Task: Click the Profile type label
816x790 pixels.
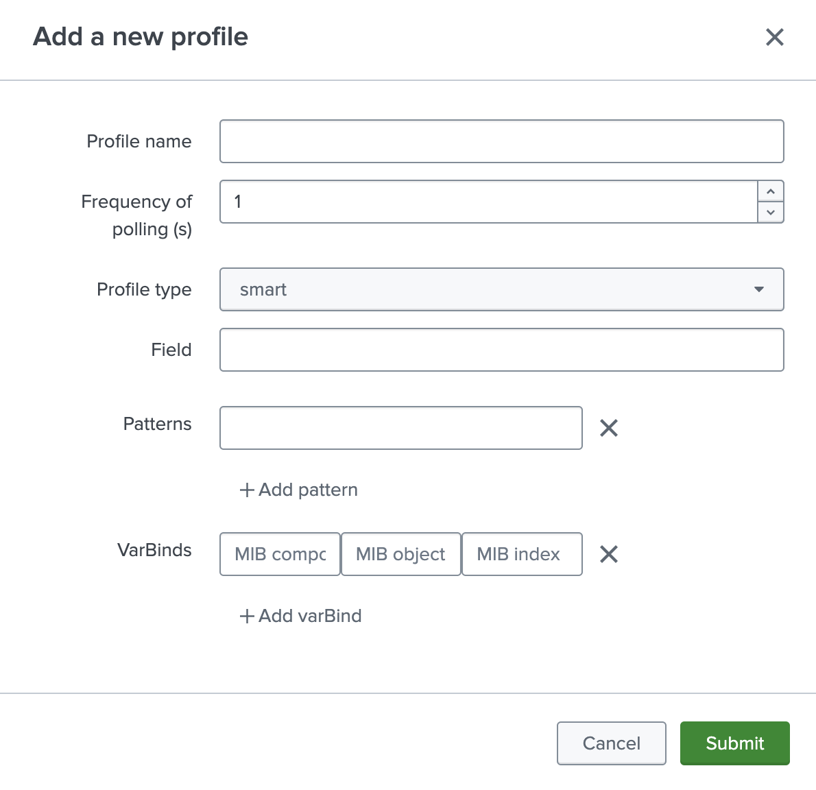Action: tap(144, 289)
